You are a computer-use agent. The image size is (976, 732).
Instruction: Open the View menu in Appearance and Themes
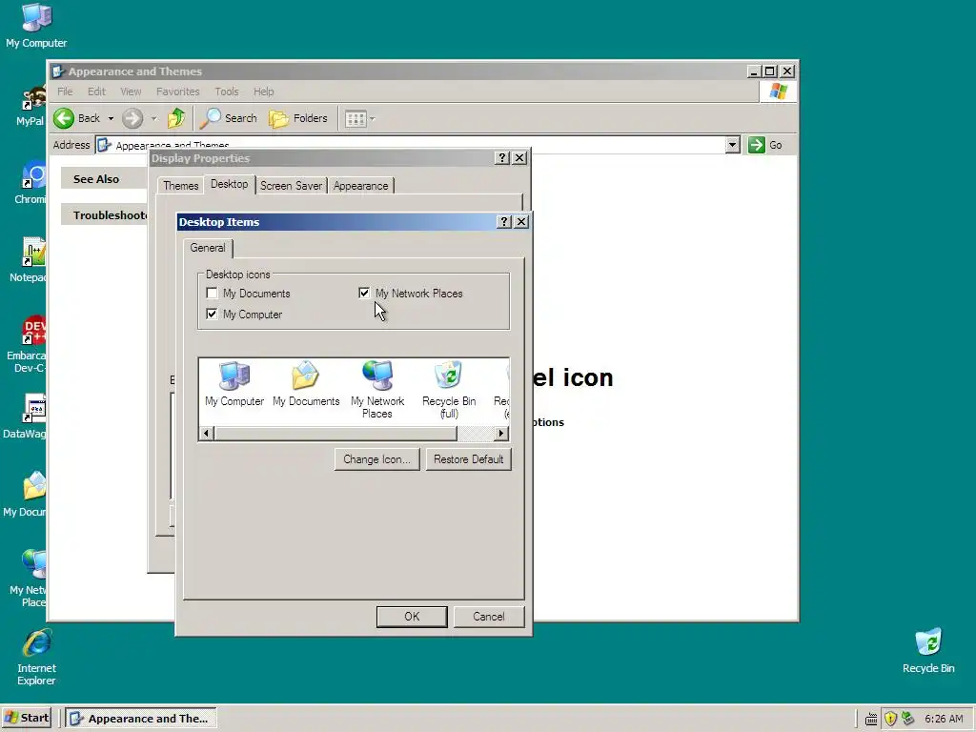click(131, 91)
